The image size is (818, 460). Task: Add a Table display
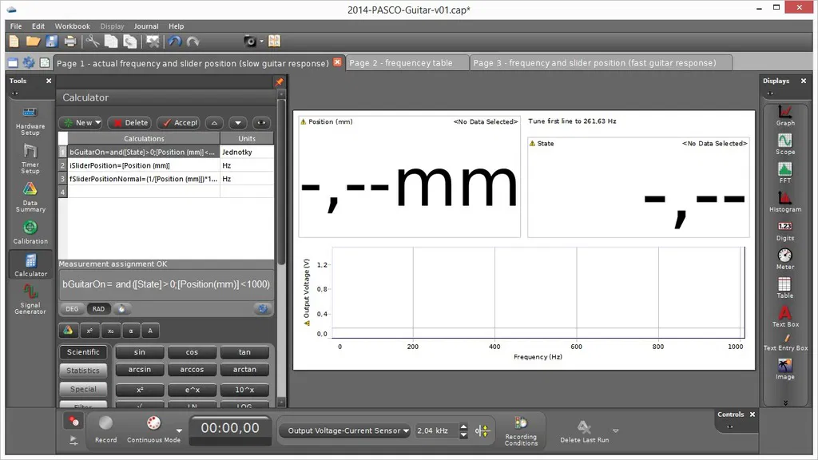pos(784,287)
